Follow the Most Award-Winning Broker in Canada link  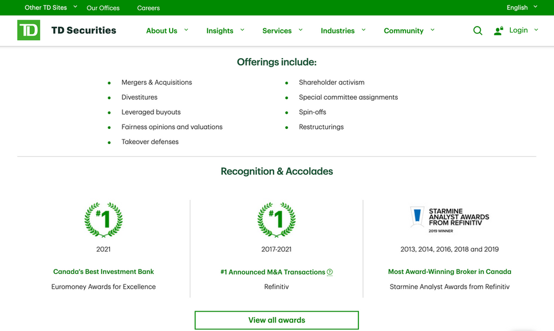[449, 272]
